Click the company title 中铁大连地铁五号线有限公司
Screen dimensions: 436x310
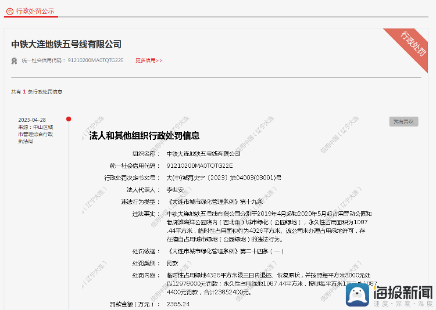(x=66, y=44)
